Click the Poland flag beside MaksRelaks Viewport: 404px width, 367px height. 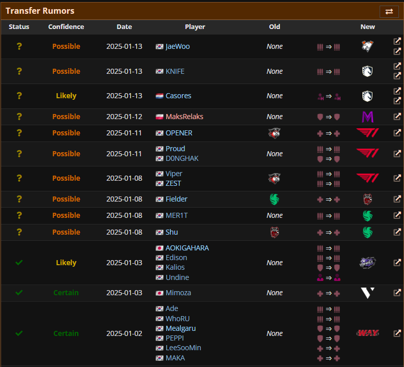click(x=160, y=117)
